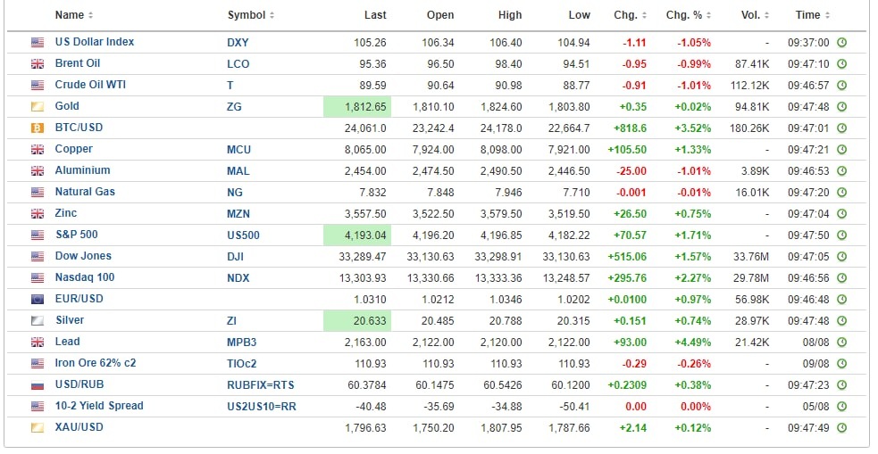Screen dimensions: 878x454
Task: Click the Bitcoin icon beside BTC/USD
Action: click(38, 128)
